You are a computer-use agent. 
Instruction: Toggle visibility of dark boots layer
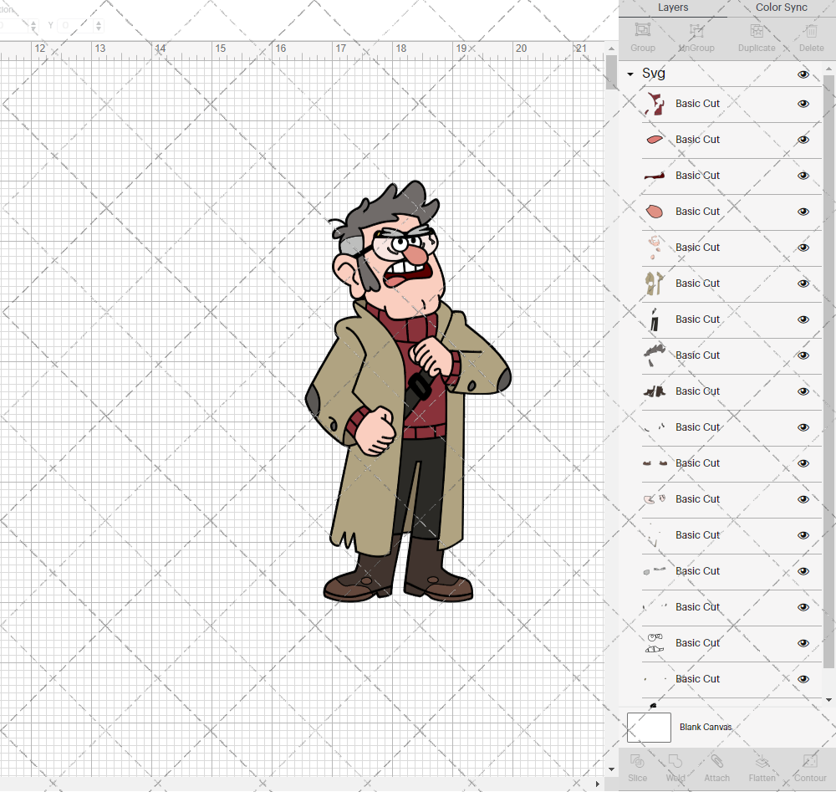click(x=803, y=391)
